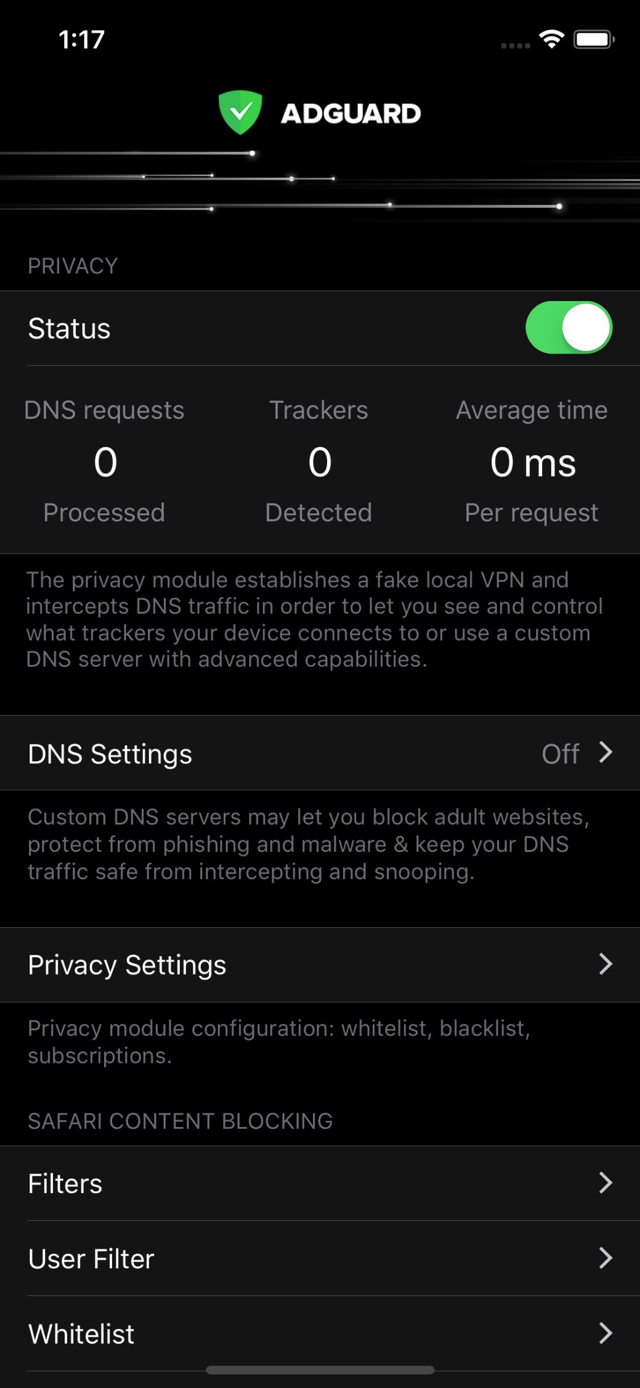This screenshot has width=640, height=1388.
Task: Tap the battery icon in status bar
Action: [594, 39]
